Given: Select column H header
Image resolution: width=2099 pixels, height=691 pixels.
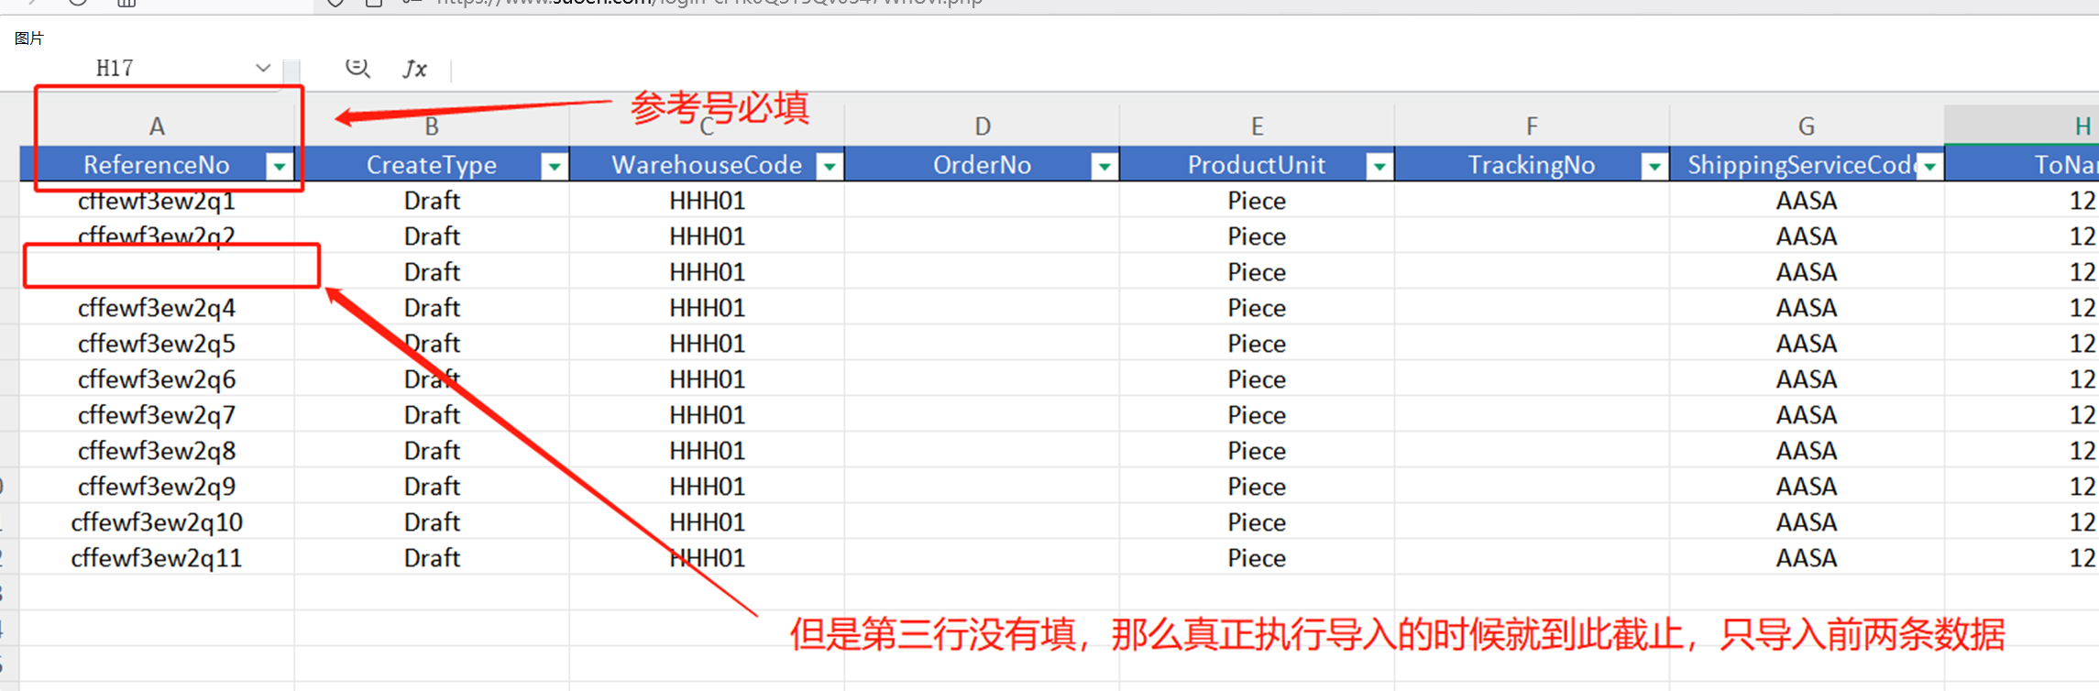Looking at the screenshot, I should 2022,126.
